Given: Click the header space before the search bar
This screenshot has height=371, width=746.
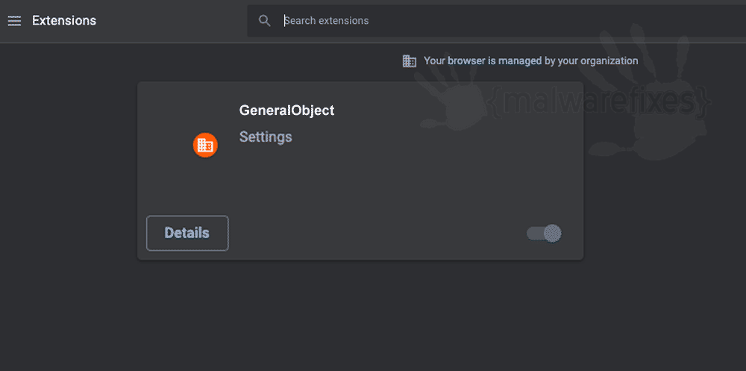Looking at the screenshot, I should (x=172, y=20).
